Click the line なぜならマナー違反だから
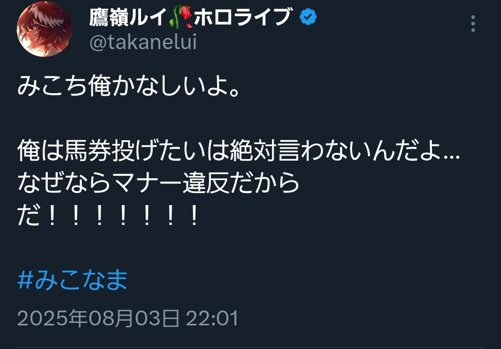Image resolution: width=501 pixels, height=349 pixels. coord(158,183)
